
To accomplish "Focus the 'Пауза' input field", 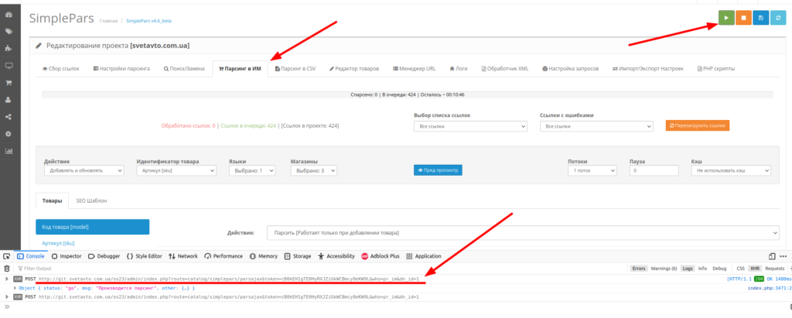I will (x=654, y=171).
